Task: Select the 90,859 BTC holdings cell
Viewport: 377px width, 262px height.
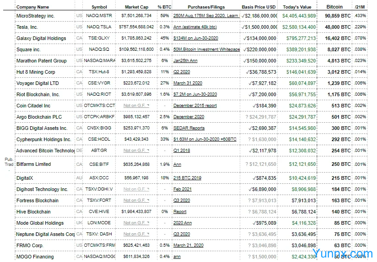Action: point(338,16)
